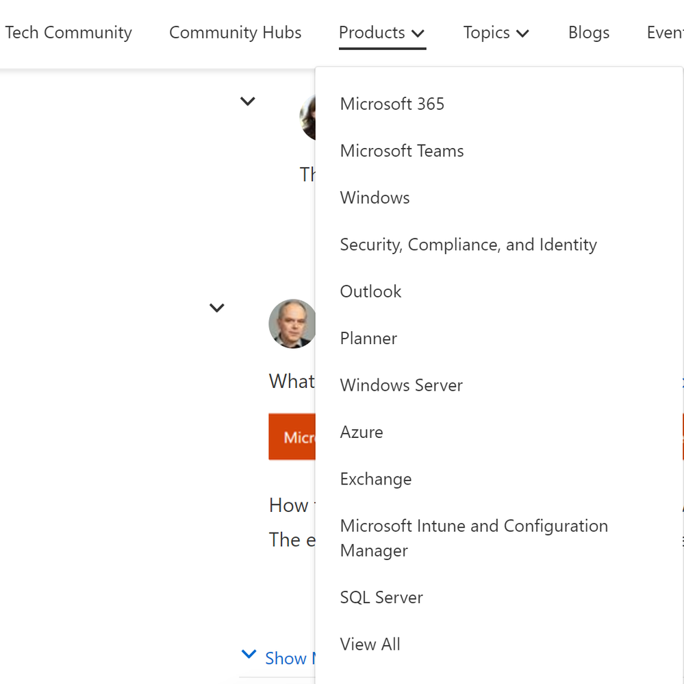Open Windows Server product page
Viewport: 684px width, 684px height.
click(401, 385)
